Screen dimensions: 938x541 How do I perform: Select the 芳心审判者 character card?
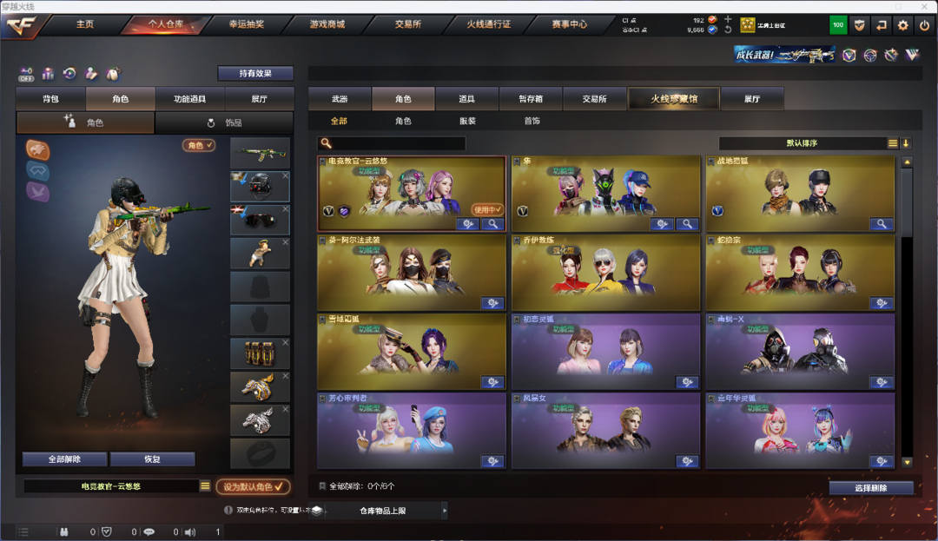coord(412,431)
